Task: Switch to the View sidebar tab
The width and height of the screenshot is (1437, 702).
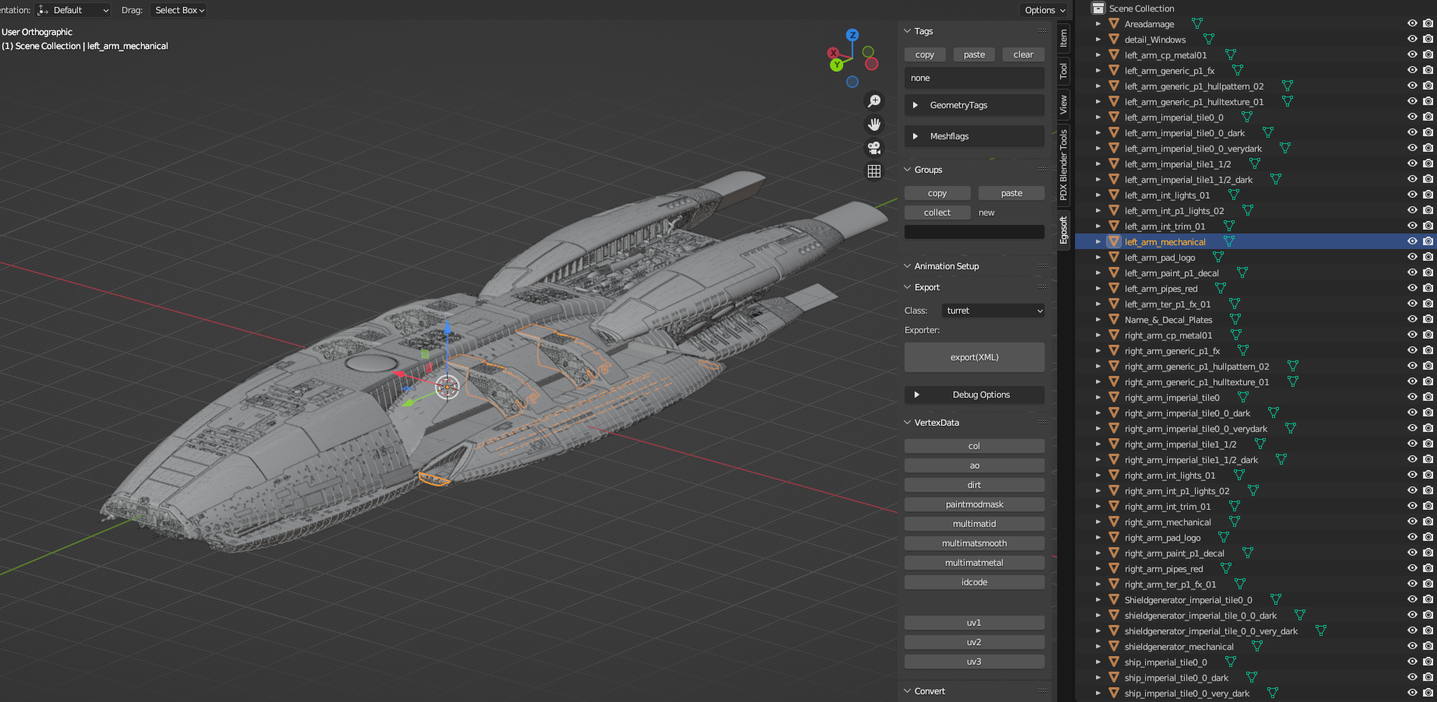Action: (1063, 105)
